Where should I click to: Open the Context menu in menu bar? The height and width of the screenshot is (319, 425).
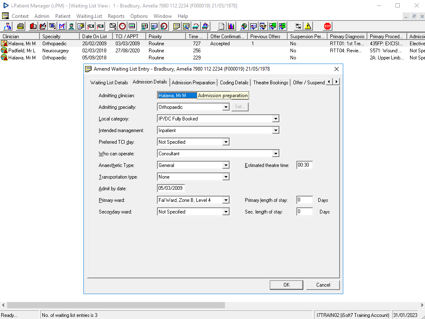pyautogui.click(x=20, y=16)
